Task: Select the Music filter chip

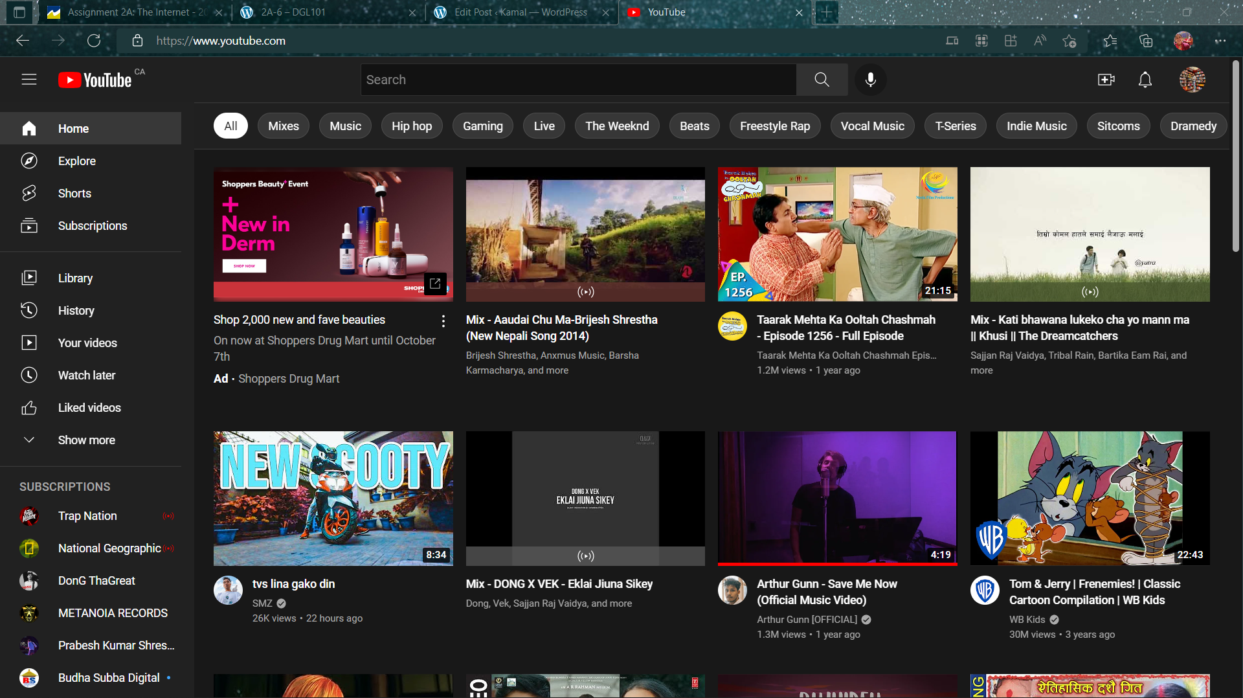Action: (x=345, y=126)
